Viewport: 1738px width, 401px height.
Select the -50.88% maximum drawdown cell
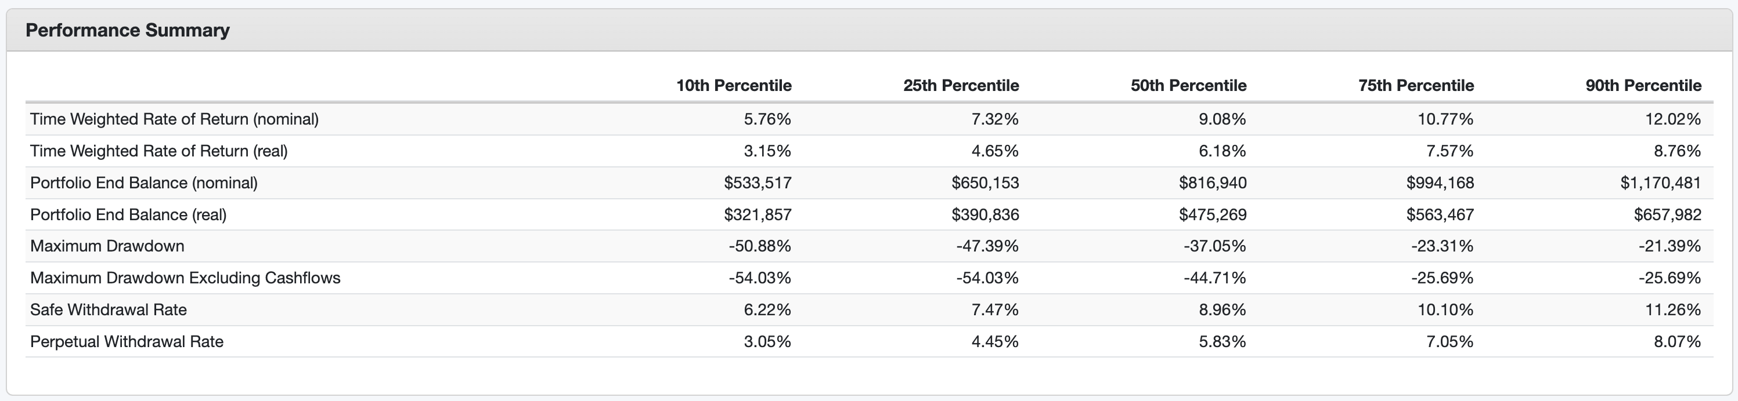click(759, 246)
